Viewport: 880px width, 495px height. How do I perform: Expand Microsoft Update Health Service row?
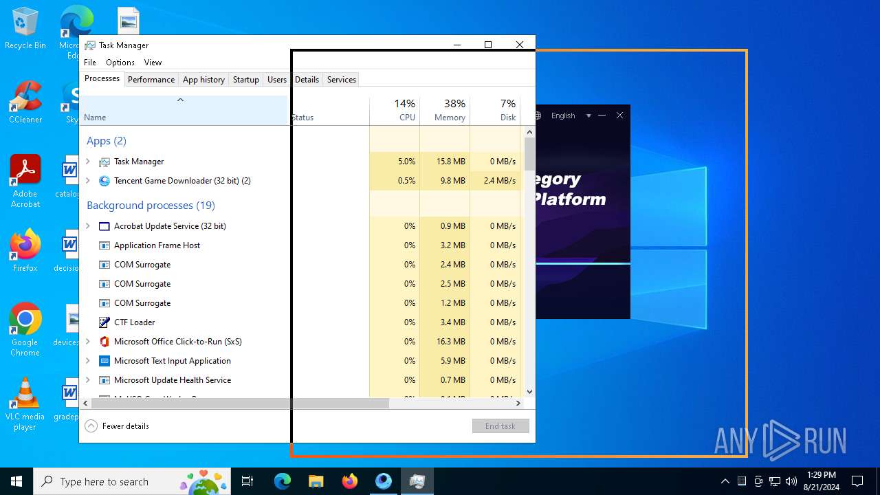click(x=88, y=380)
